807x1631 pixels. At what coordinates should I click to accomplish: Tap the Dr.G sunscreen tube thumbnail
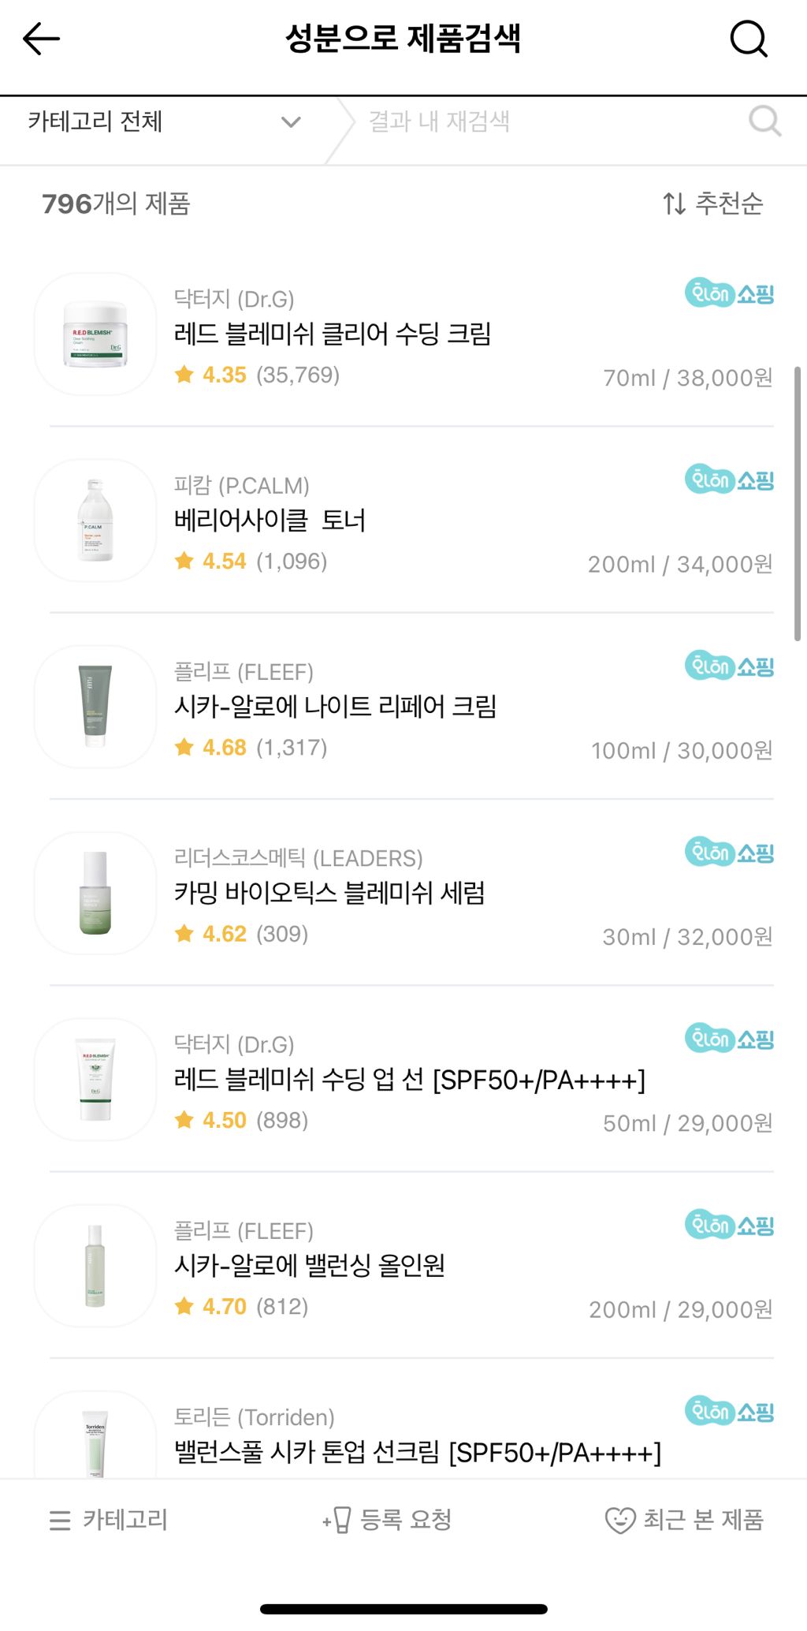click(x=95, y=1079)
